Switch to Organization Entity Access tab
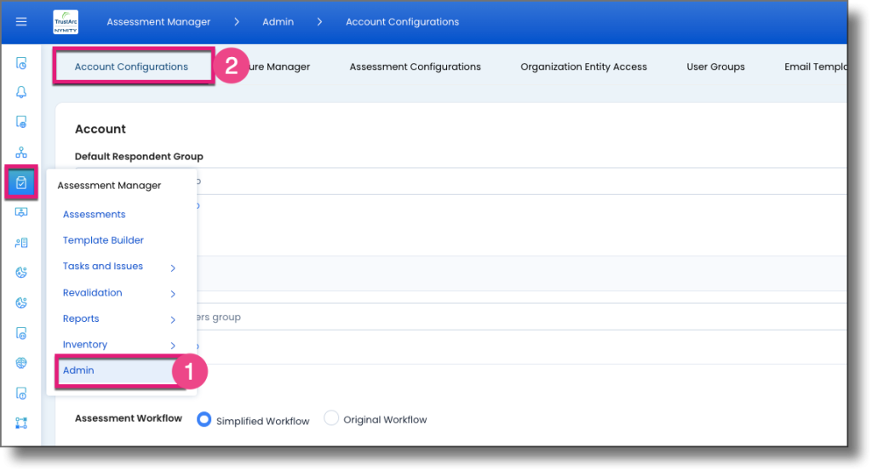The height and width of the screenshot is (471, 872). pyautogui.click(x=583, y=66)
